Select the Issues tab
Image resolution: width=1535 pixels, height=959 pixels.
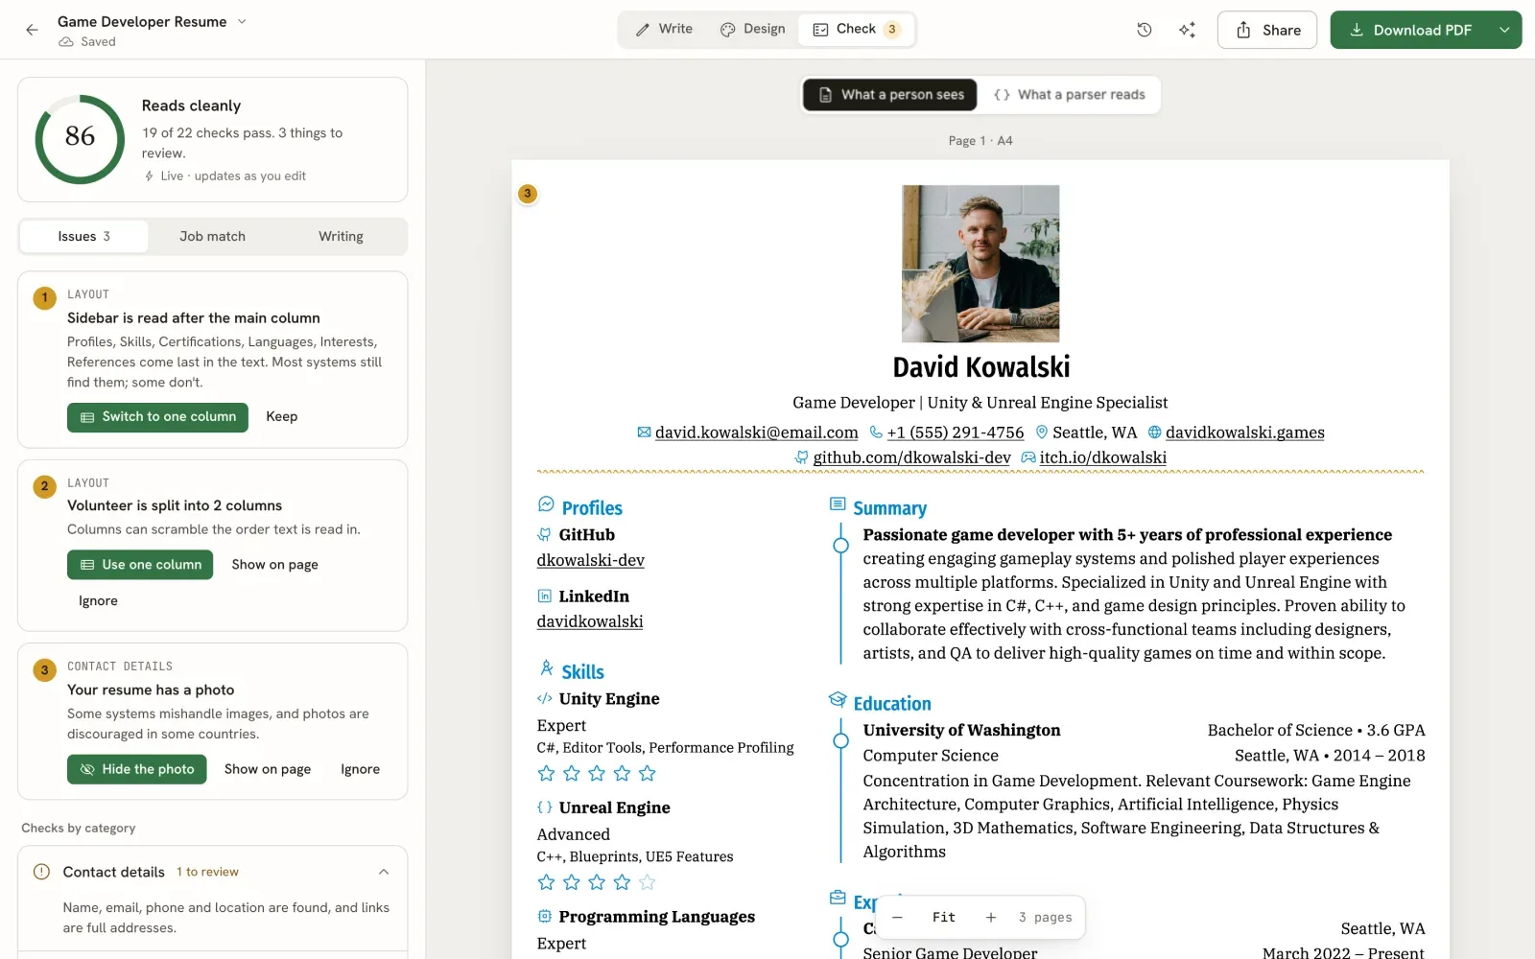click(x=84, y=237)
